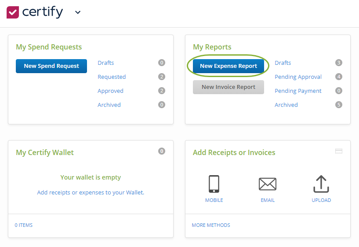Click the Mobile phone icon
The height and width of the screenshot is (247, 359).
(x=214, y=184)
